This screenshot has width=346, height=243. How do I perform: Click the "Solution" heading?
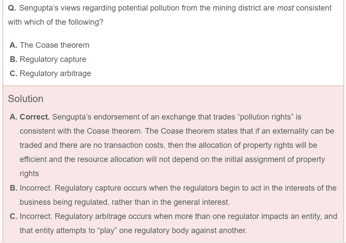[26, 99]
